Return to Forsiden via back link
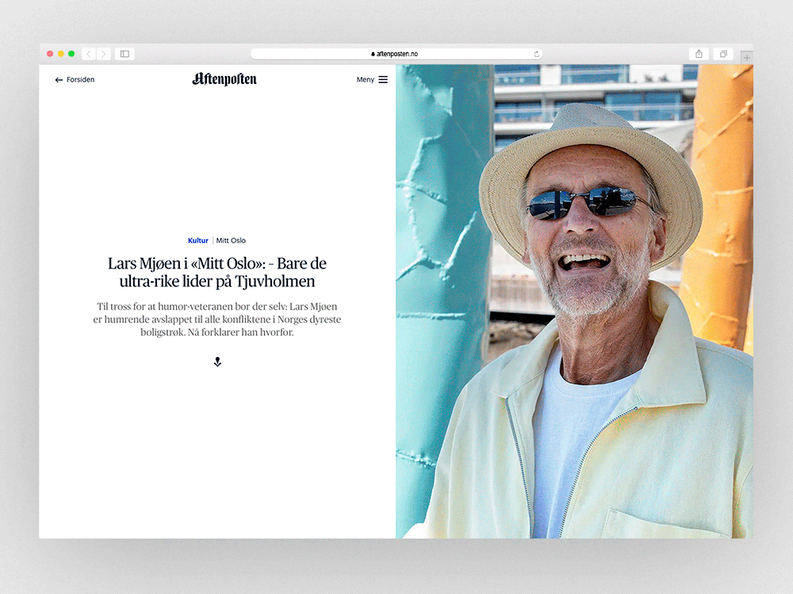Image resolution: width=793 pixels, height=594 pixels. click(x=75, y=80)
